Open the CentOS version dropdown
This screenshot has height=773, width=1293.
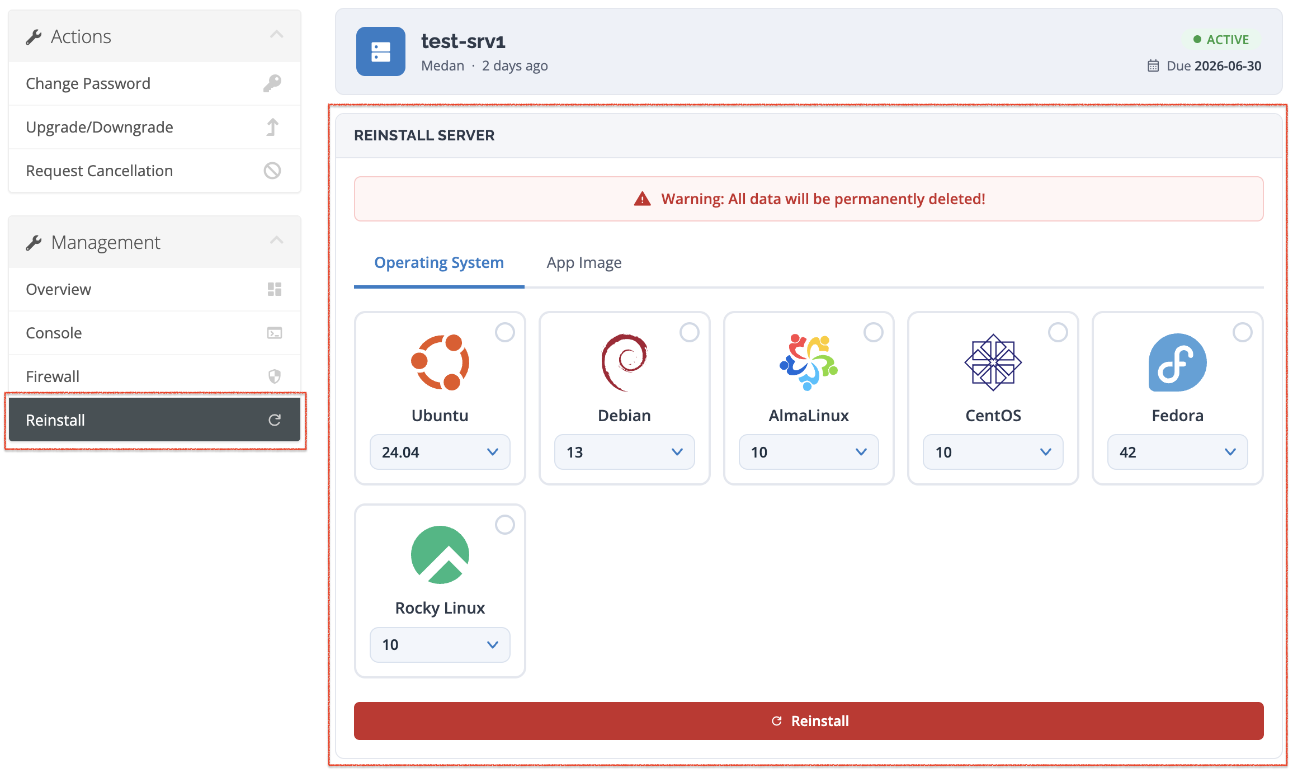click(x=993, y=452)
